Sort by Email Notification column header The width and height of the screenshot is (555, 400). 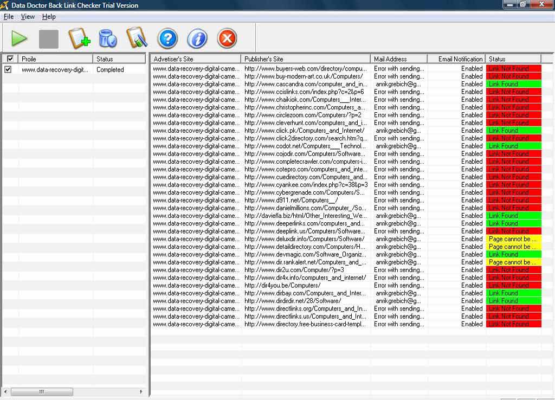(456, 59)
